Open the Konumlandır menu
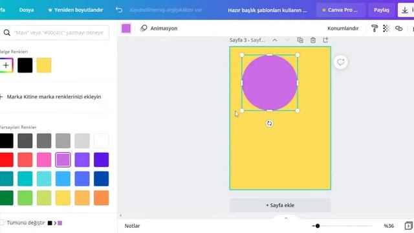This screenshot has width=414, height=233. click(343, 28)
